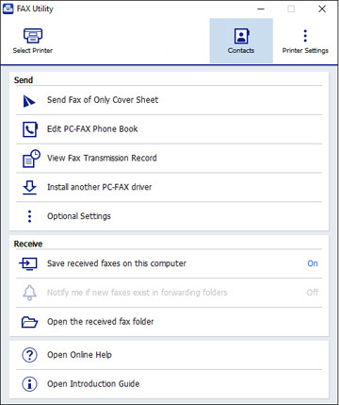Click the info circle guide icon

tap(29, 384)
